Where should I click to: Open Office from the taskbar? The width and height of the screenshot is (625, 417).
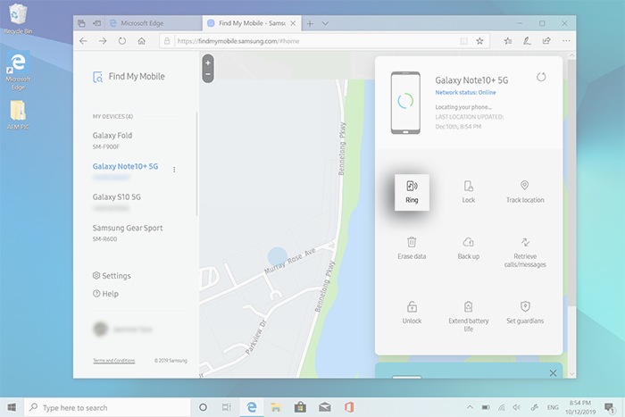pos(349,407)
